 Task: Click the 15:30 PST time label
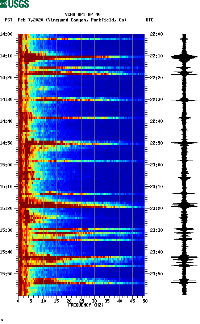[6, 230]
